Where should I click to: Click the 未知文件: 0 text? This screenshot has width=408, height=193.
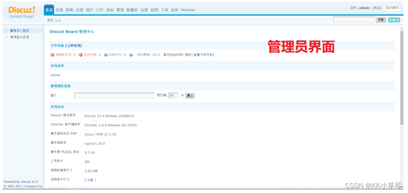tap(117, 55)
